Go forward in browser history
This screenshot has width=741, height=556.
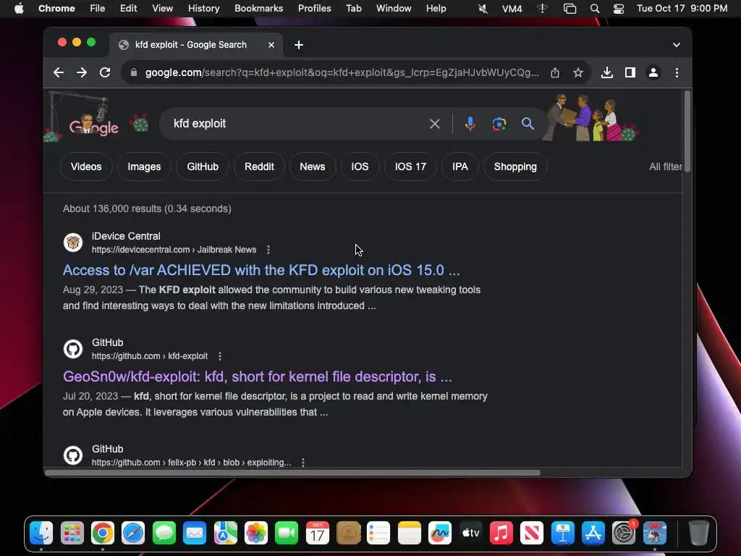pos(82,72)
